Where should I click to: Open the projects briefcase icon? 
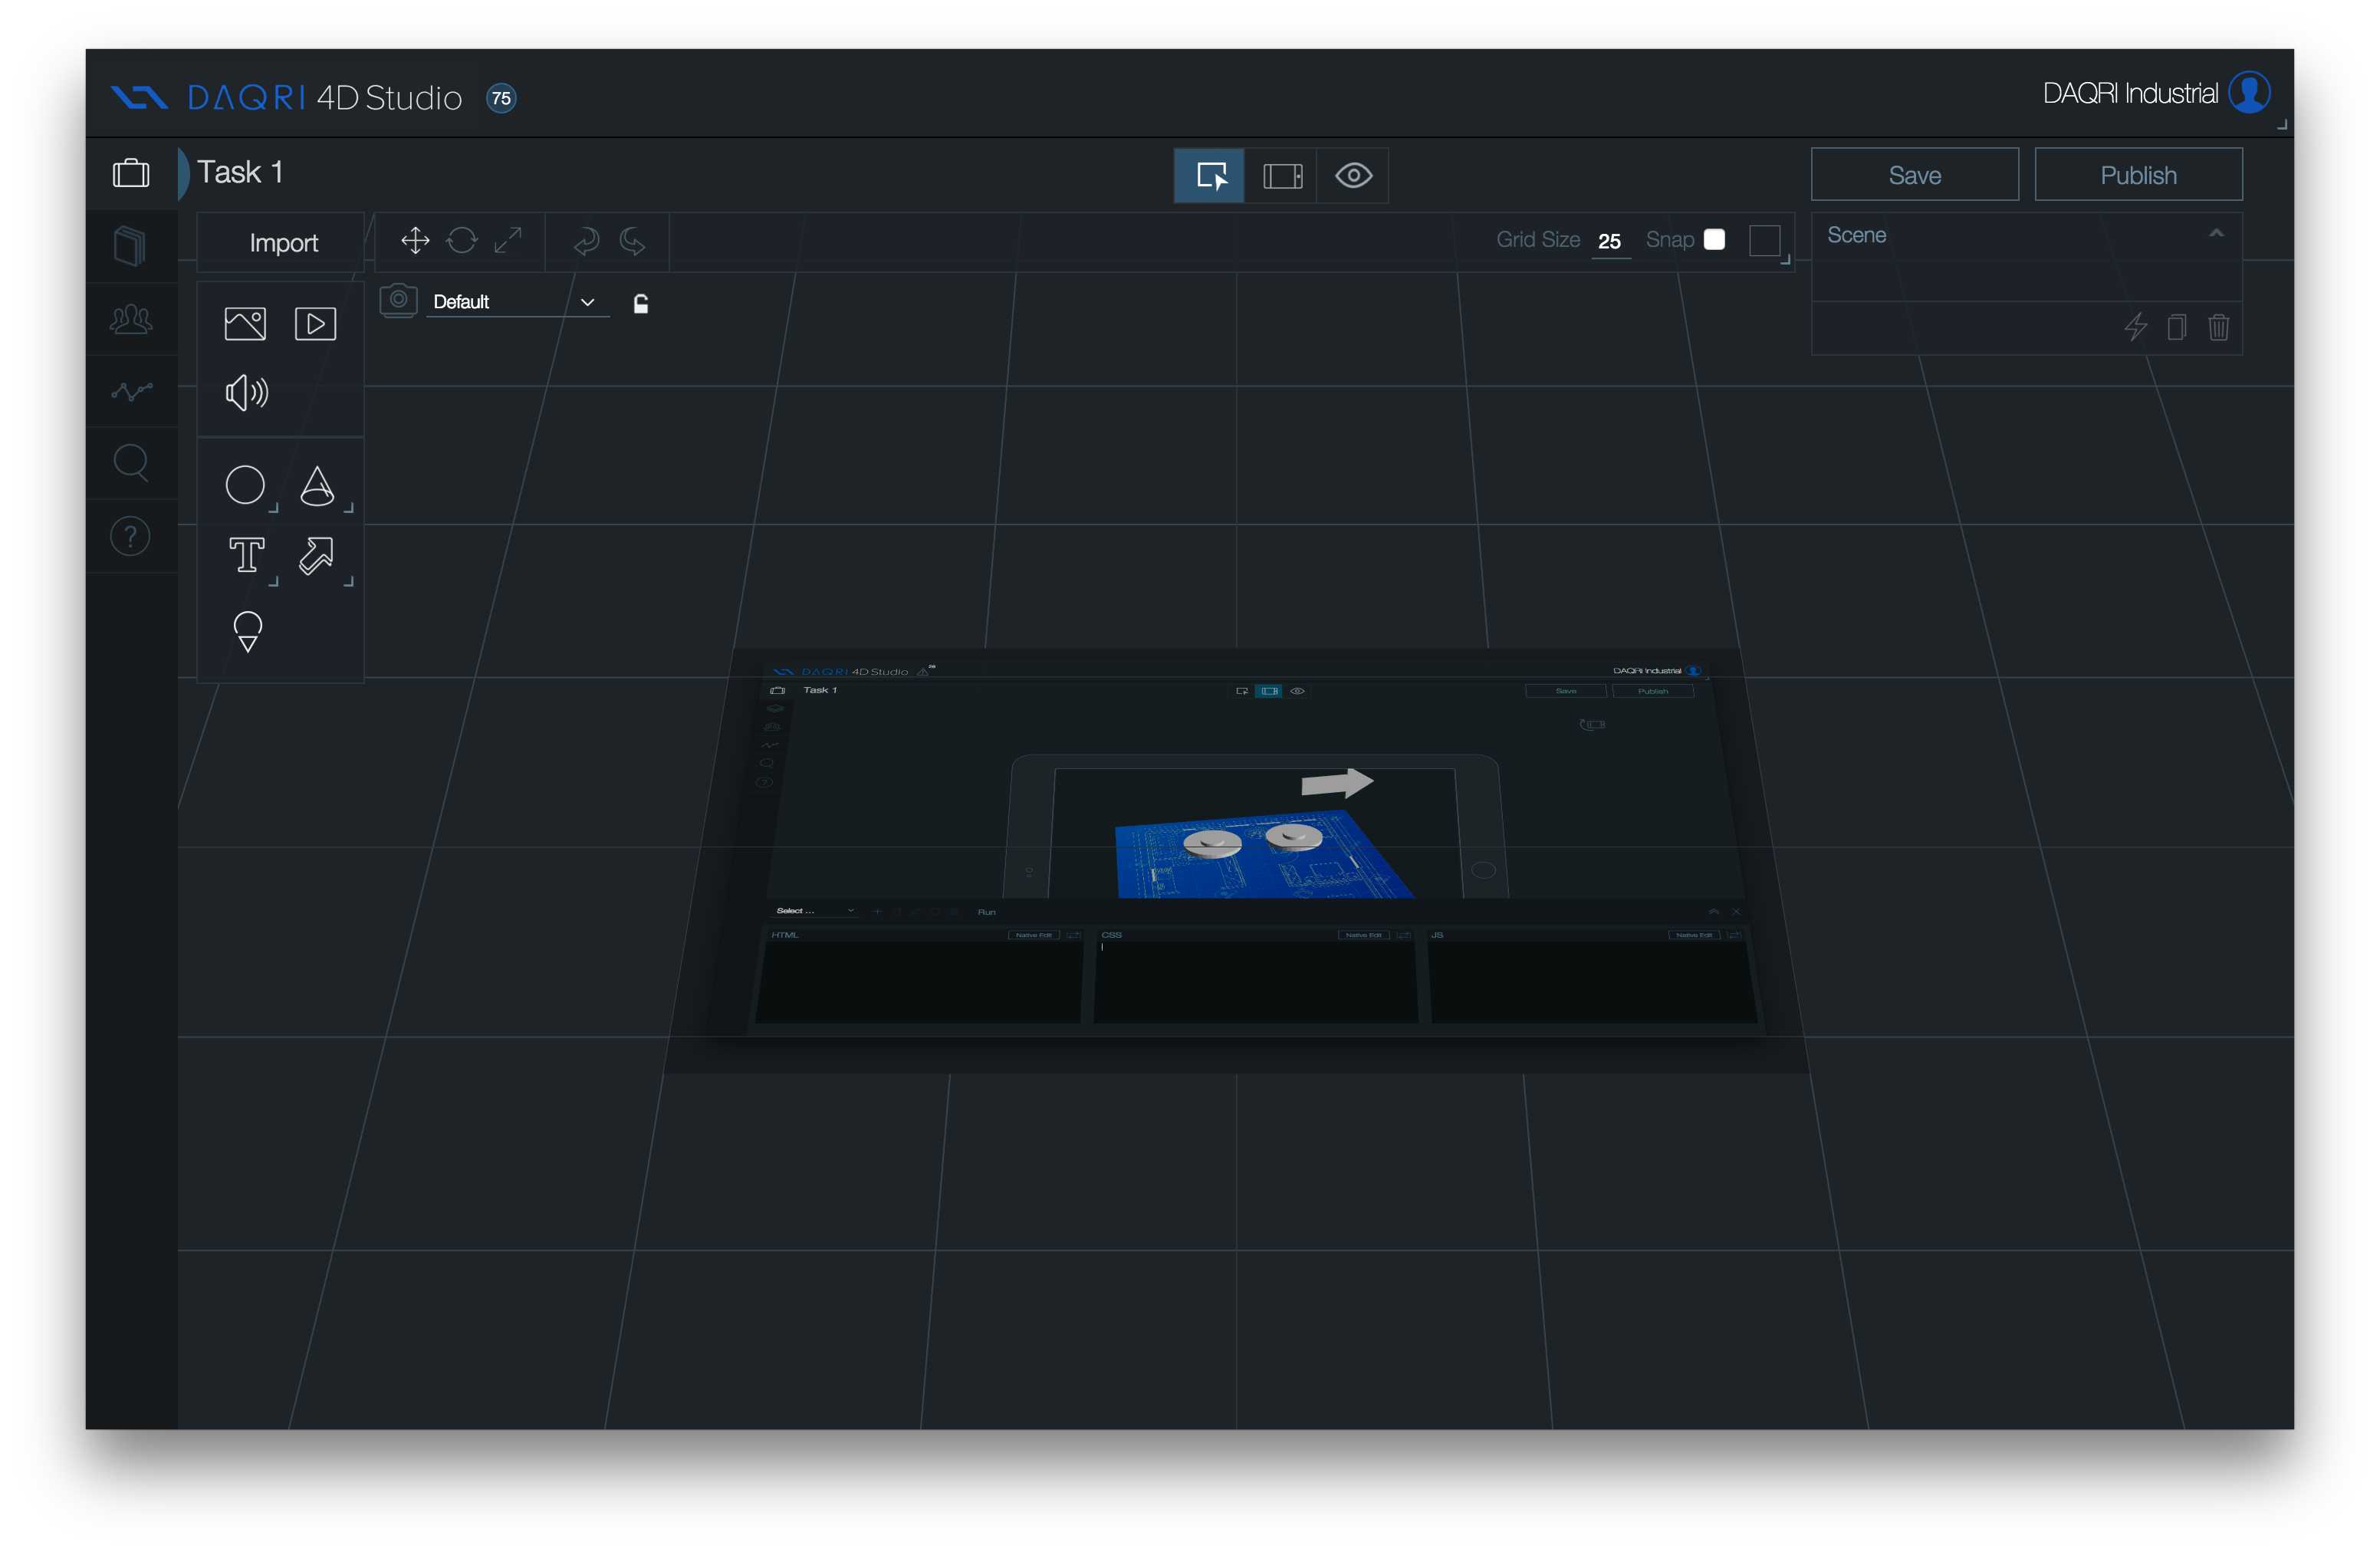click(131, 174)
